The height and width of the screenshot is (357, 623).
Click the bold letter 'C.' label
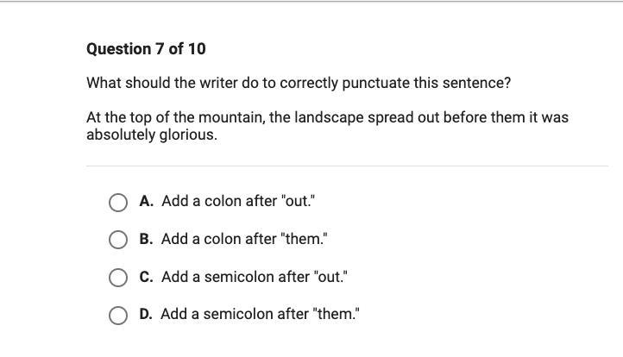click(146, 277)
